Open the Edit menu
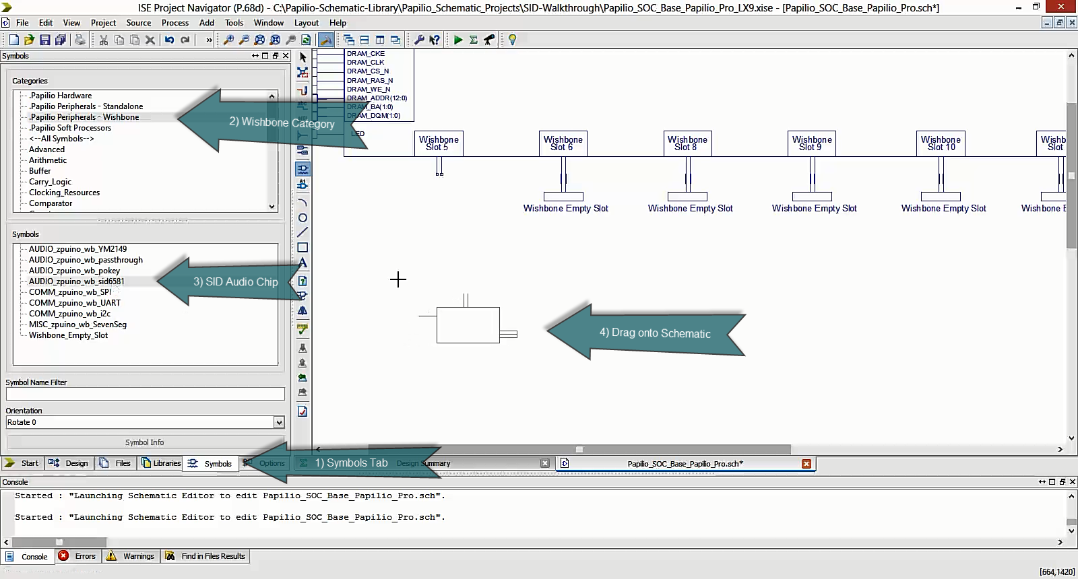The height and width of the screenshot is (579, 1078). tap(46, 22)
